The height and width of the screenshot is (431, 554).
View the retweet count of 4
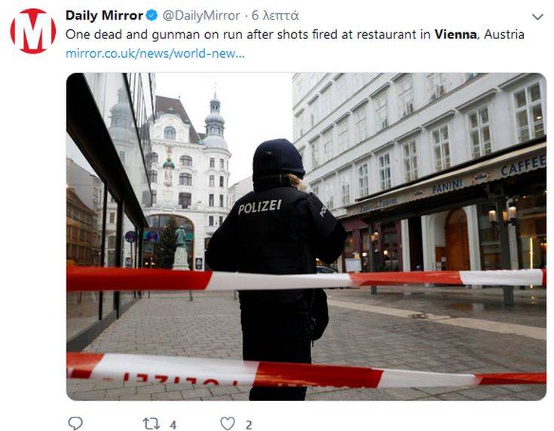(173, 425)
